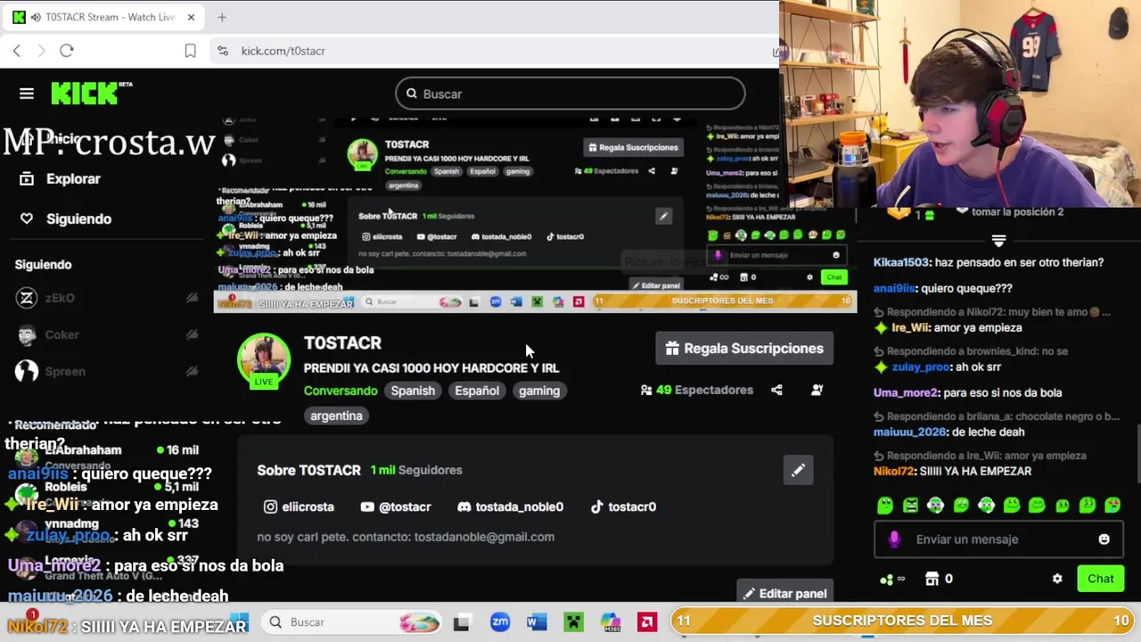Collapse the chat leaderboard with the arrow icon
The image size is (1141, 642).
[x=998, y=241]
